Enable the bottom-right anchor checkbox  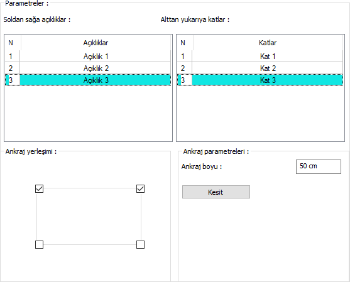(140, 244)
